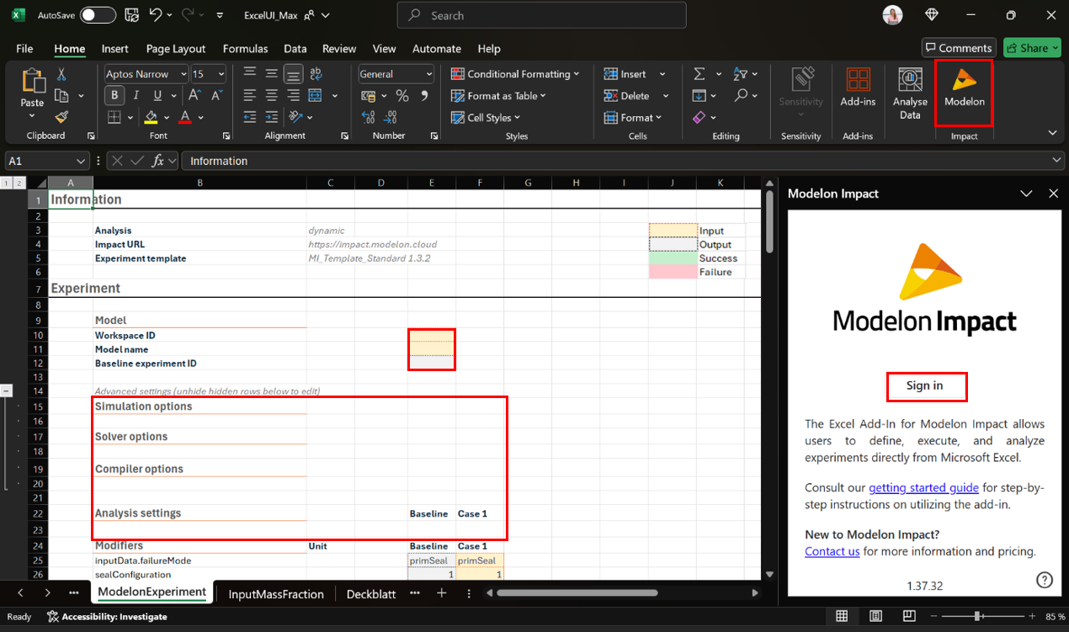
Task: Open the getting started guide link
Action: pyautogui.click(x=923, y=487)
